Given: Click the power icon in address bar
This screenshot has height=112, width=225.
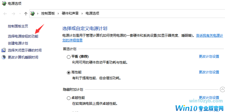Looking at the screenshot, I should pos(33,13).
